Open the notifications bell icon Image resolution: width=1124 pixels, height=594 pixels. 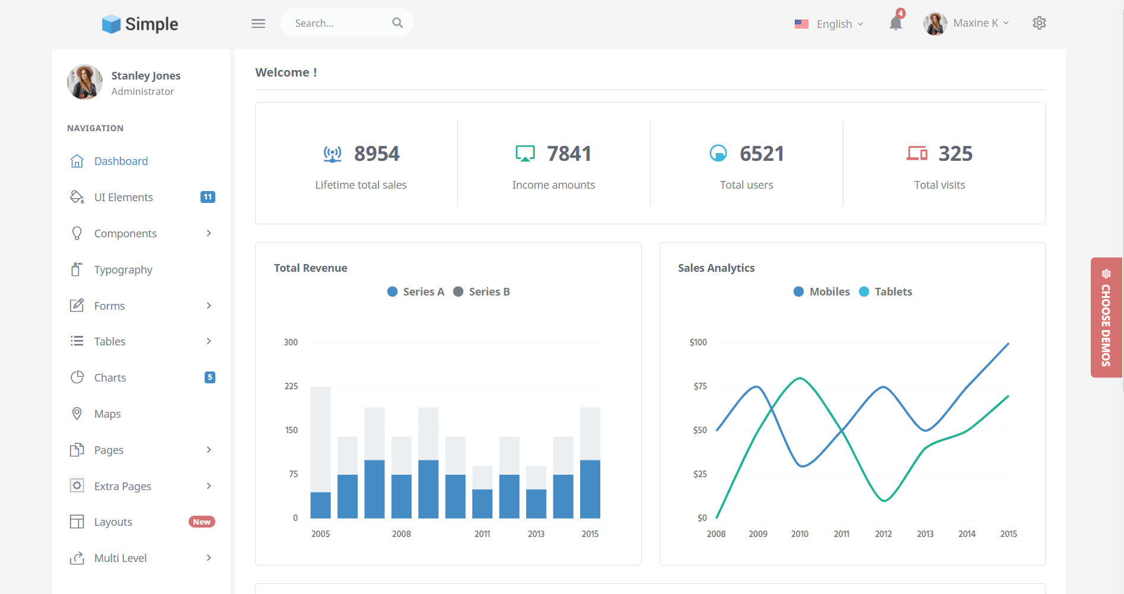(896, 23)
